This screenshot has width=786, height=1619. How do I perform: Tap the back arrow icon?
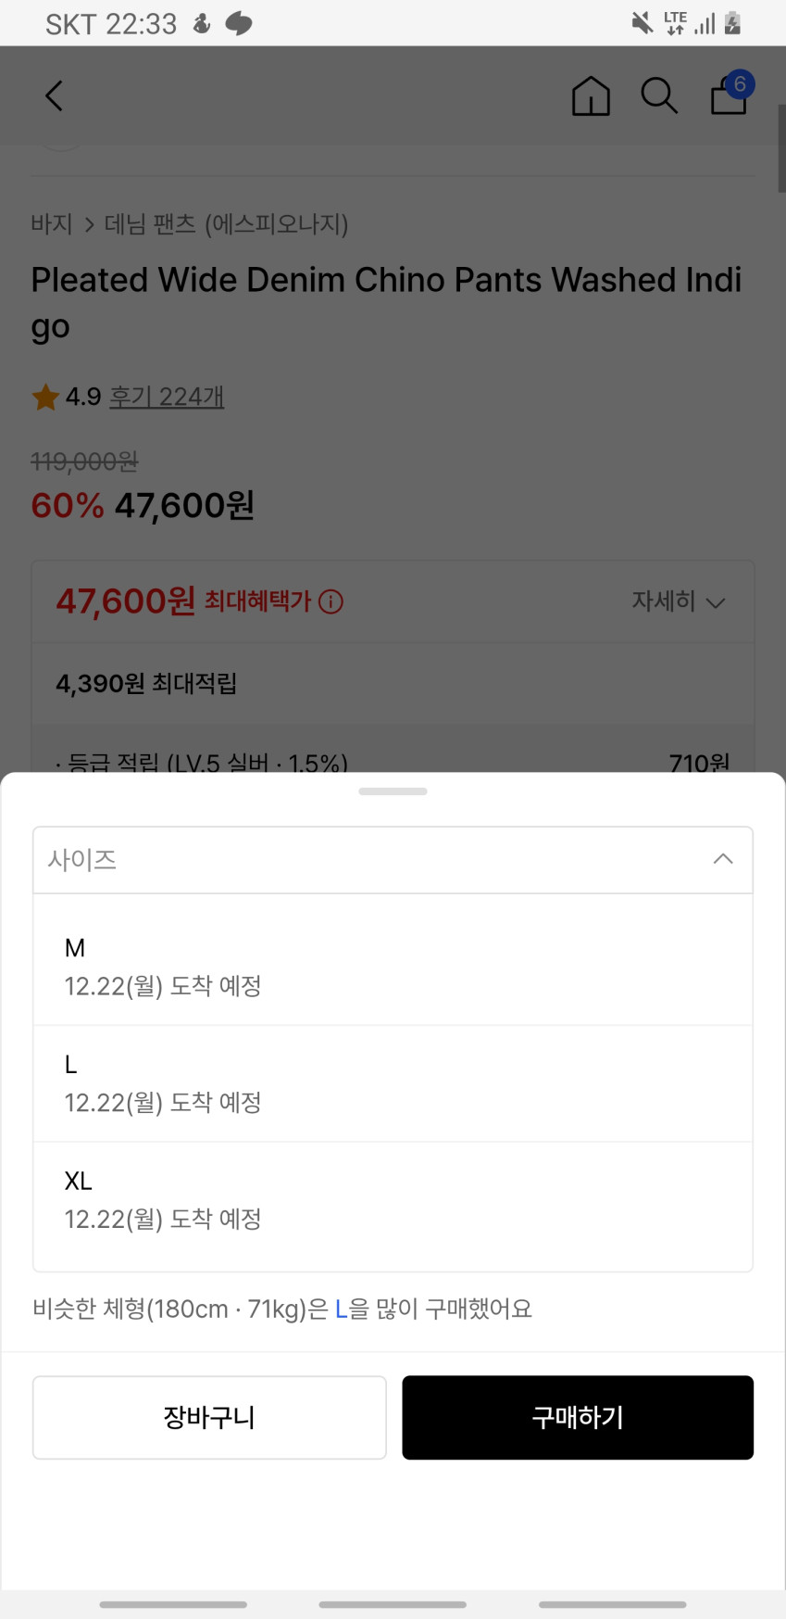point(55,95)
